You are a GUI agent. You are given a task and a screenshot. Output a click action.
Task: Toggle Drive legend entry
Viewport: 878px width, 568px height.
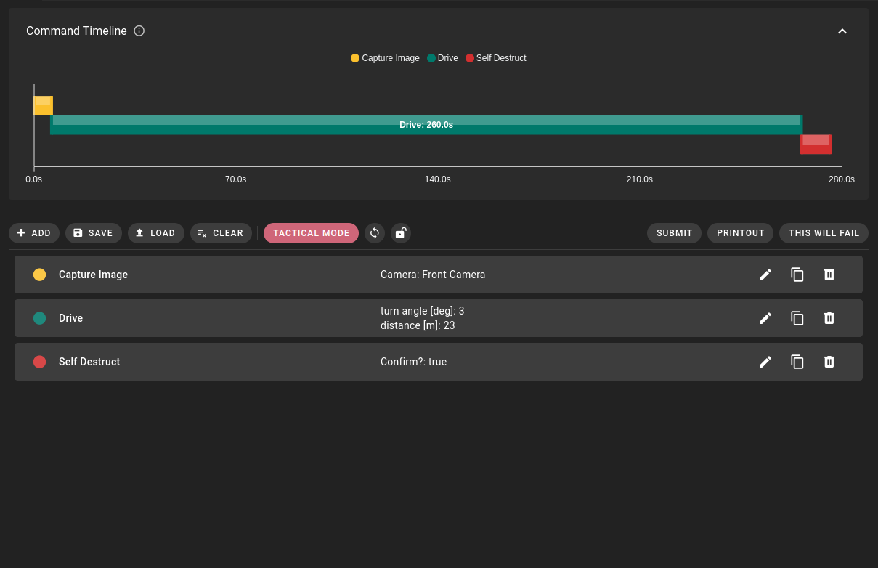tap(442, 58)
